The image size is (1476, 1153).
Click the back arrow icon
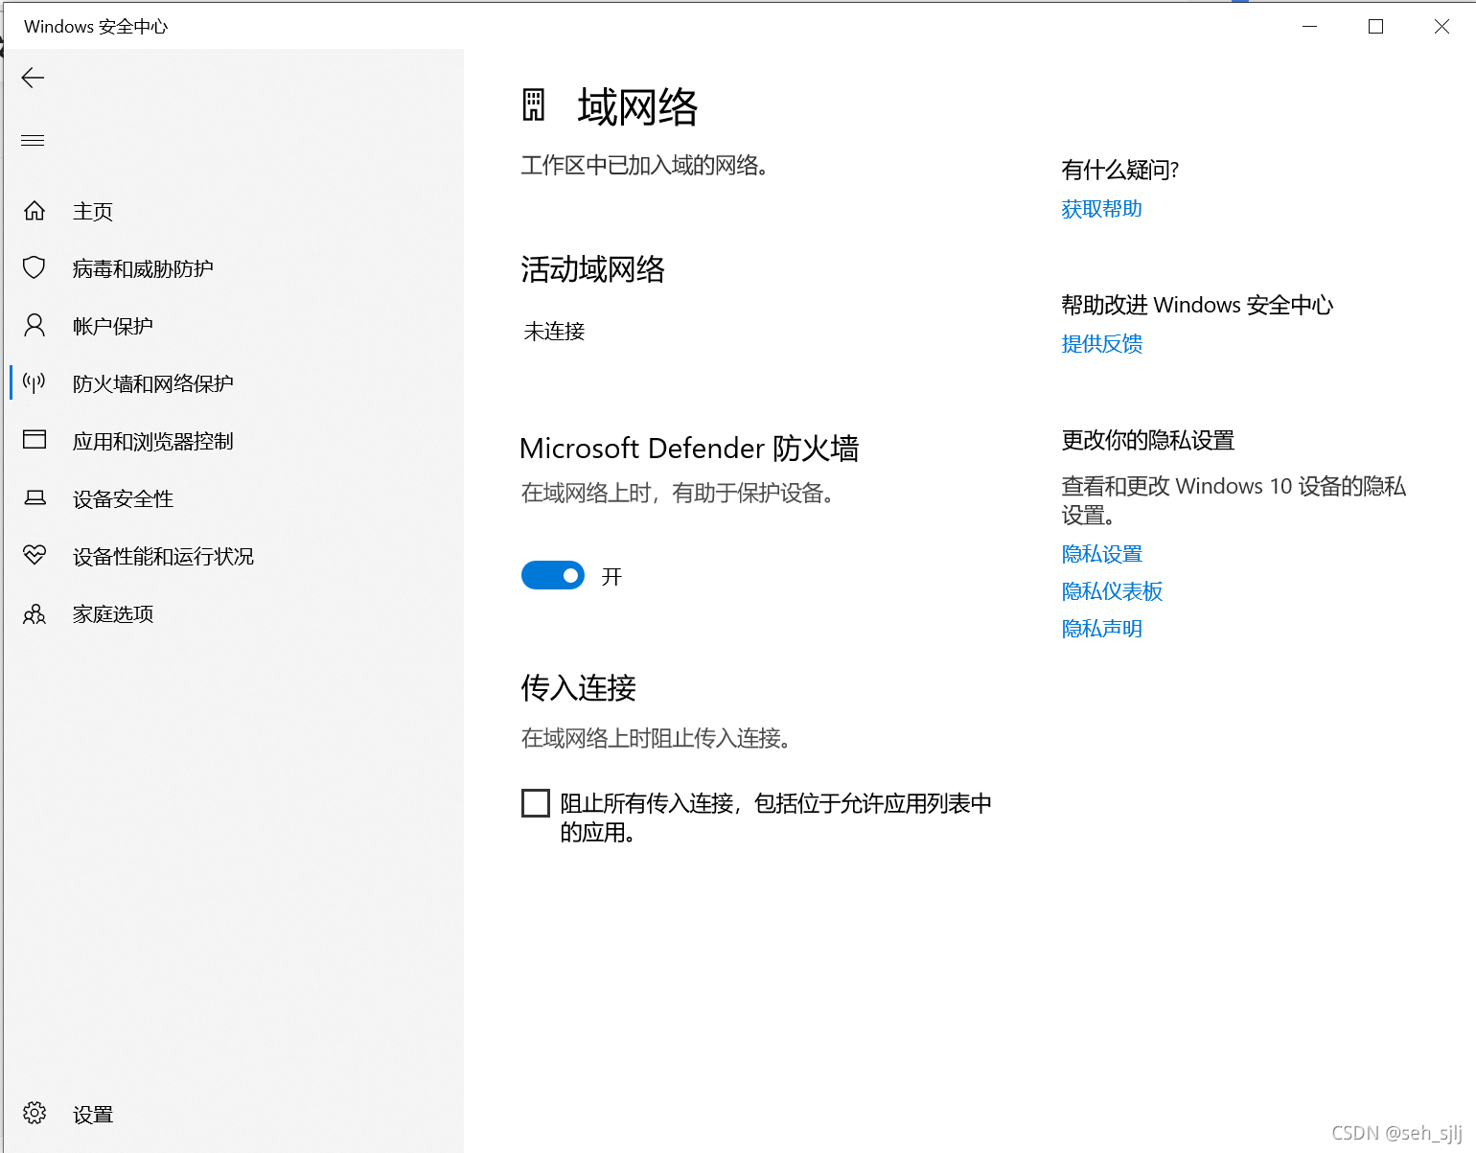pyautogui.click(x=34, y=78)
